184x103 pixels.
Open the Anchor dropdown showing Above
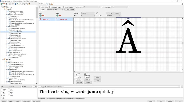click(x=88, y=13)
